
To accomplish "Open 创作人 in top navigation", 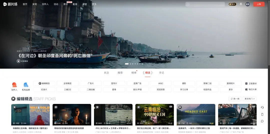I will 45,4.
